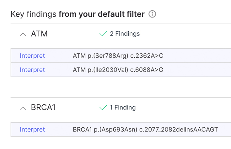Click the green checkmark next to 1 Finding
The image size is (231, 149).
coord(103,108)
